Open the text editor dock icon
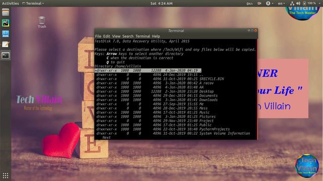The height and width of the screenshot is (181, 323). tap(6, 44)
